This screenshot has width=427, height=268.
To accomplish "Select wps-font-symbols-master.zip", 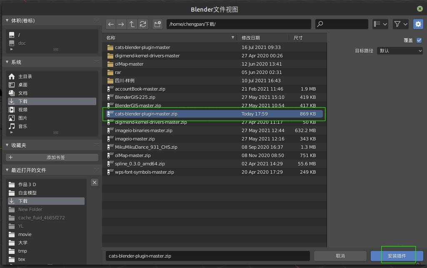I will click(x=215, y=172).
